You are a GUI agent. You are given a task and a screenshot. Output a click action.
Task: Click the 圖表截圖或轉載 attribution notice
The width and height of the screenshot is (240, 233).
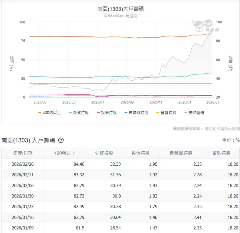206,129
